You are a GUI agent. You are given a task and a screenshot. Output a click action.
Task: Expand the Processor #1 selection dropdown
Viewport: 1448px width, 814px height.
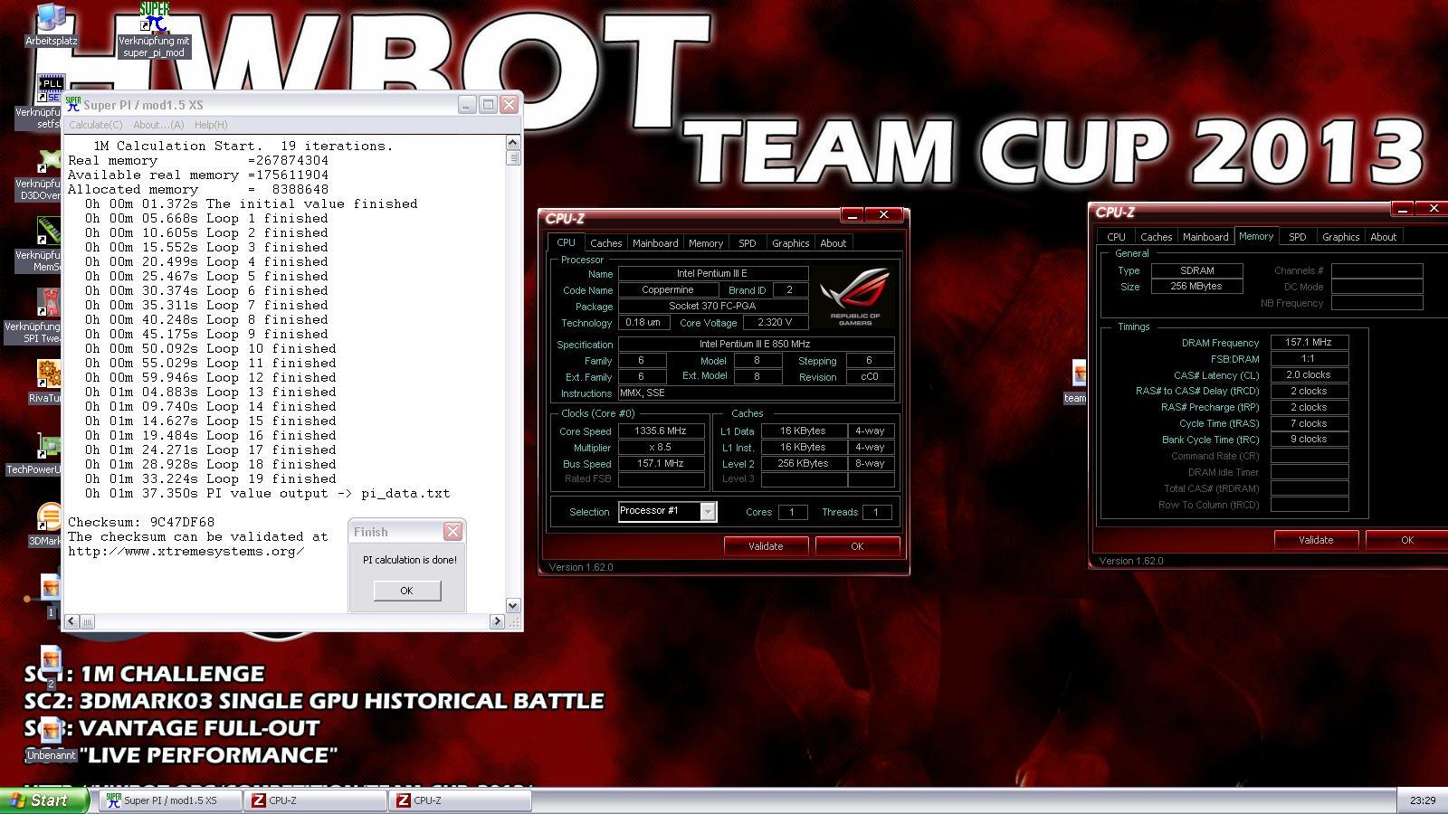coord(708,512)
